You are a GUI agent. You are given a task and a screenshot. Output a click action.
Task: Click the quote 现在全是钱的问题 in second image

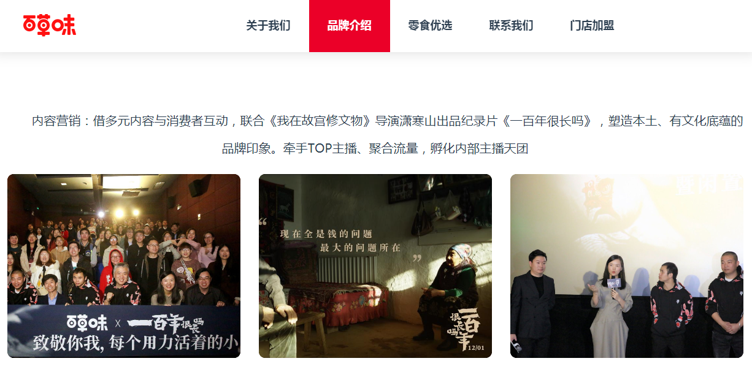click(x=326, y=234)
